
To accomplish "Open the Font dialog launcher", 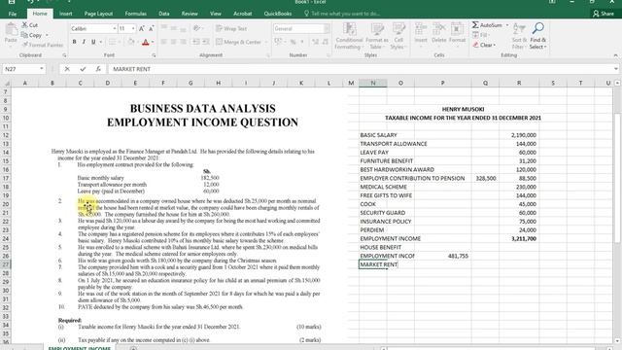I will [154, 55].
